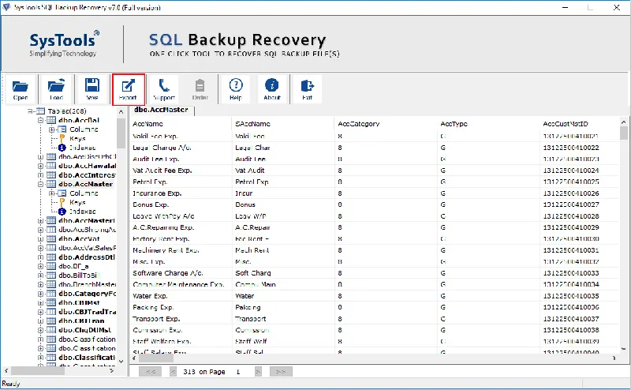Open a backup file with Open toolbar icon
This screenshot has height=390, width=631.
21,89
